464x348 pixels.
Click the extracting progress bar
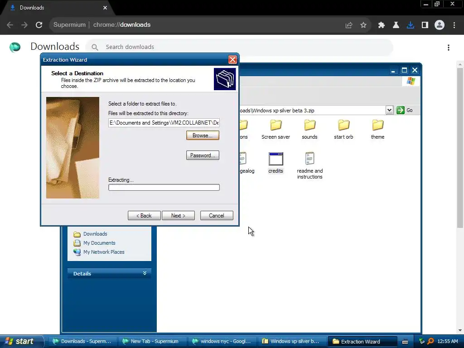click(x=164, y=187)
